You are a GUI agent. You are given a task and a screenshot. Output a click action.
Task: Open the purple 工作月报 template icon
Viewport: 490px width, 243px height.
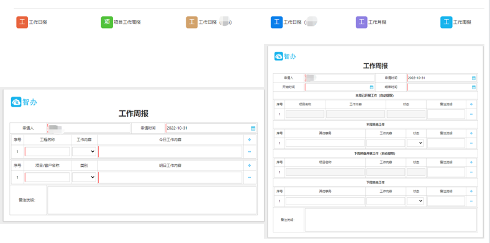361,22
